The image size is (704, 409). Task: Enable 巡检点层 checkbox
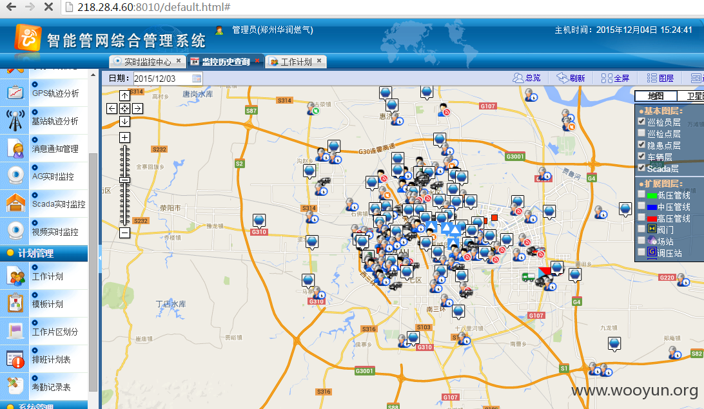point(641,133)
